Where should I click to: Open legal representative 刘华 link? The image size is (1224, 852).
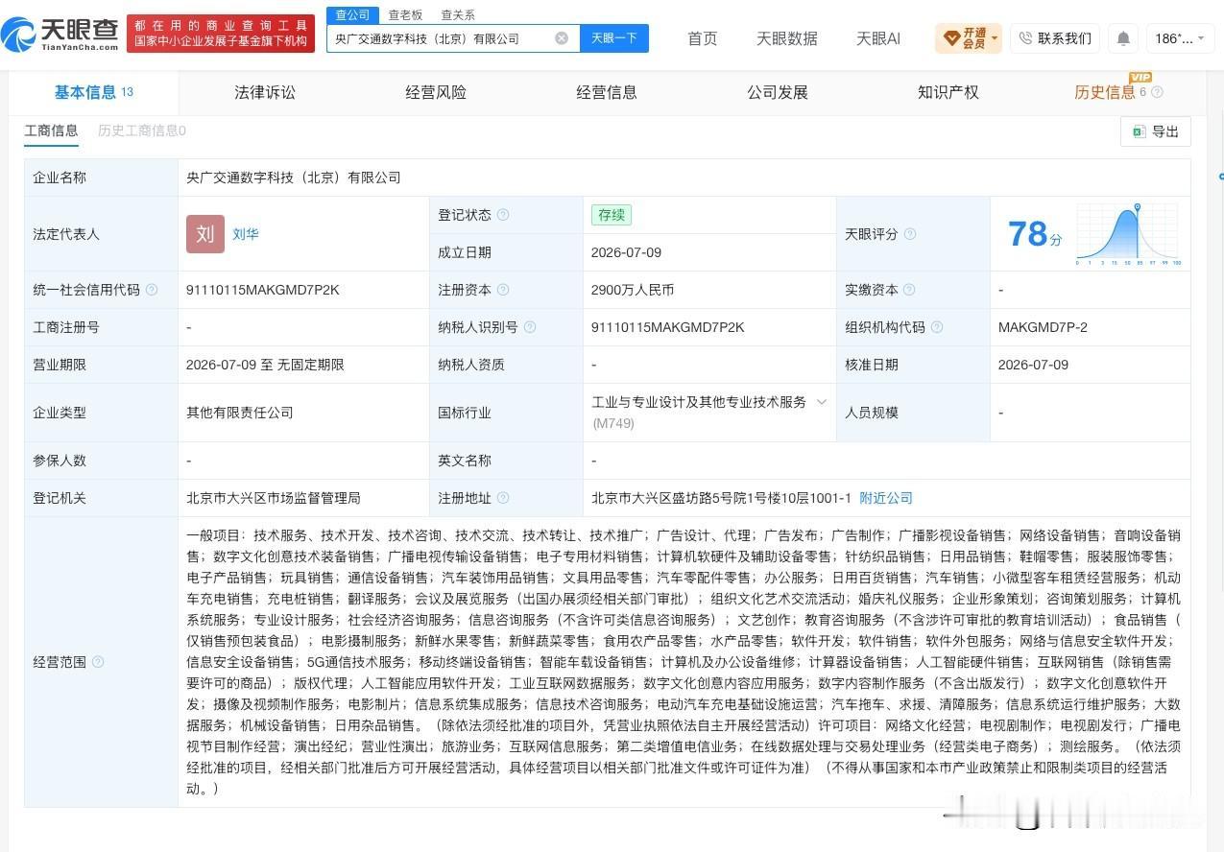(x=246, y=234)
